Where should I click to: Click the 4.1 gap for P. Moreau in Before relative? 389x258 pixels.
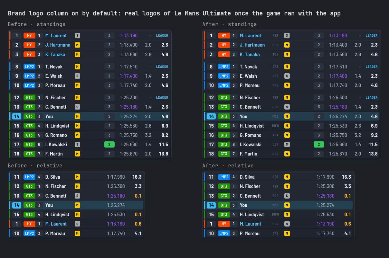138,234
